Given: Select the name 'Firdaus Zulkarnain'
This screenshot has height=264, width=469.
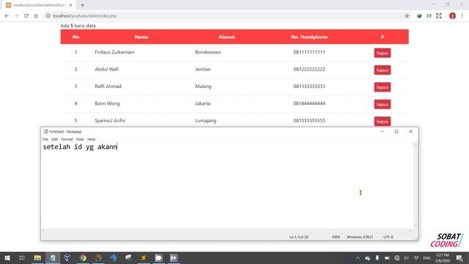Looking at the screenshot, I should (114, 52).
